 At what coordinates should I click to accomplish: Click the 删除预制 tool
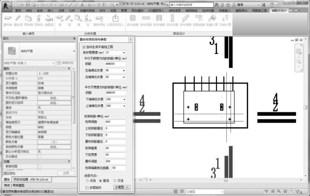[x=99, y=21]
